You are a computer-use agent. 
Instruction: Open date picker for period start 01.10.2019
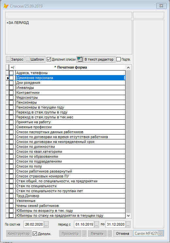point(96,224)
